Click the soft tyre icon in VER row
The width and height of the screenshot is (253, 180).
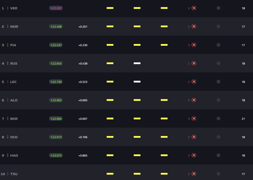[x=194, y=8]
